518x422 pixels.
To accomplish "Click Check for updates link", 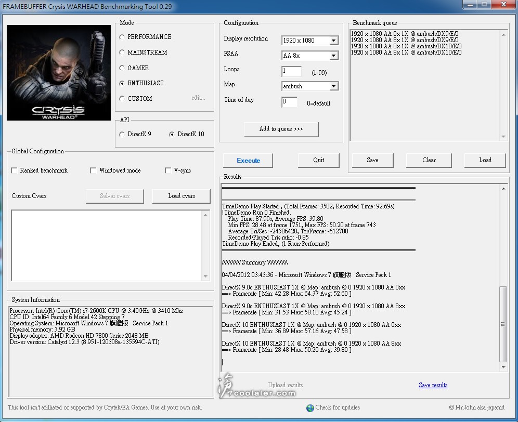I will click(x=338, y=407).
